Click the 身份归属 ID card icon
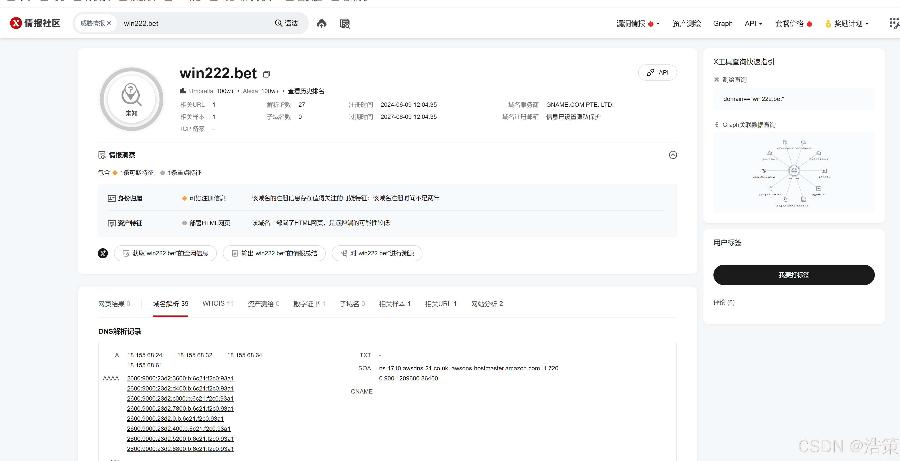 [x=112, y=198]
